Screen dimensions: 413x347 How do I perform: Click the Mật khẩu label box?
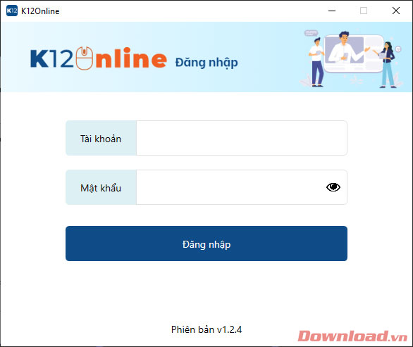101,187
